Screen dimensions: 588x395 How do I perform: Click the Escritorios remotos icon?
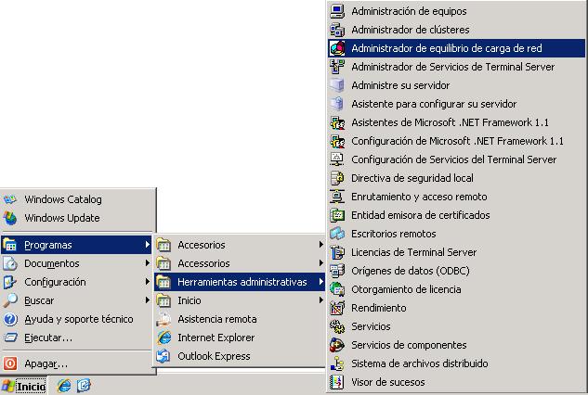point(337,234)
